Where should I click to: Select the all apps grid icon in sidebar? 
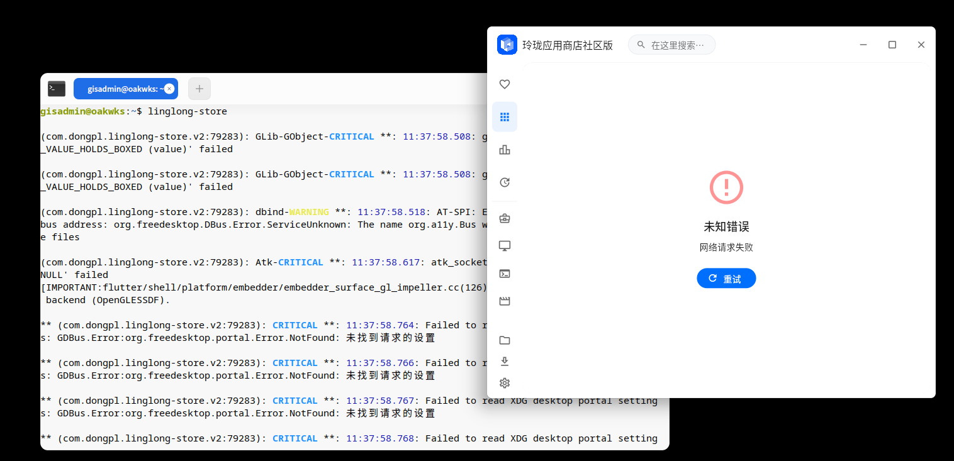[504, 117]
